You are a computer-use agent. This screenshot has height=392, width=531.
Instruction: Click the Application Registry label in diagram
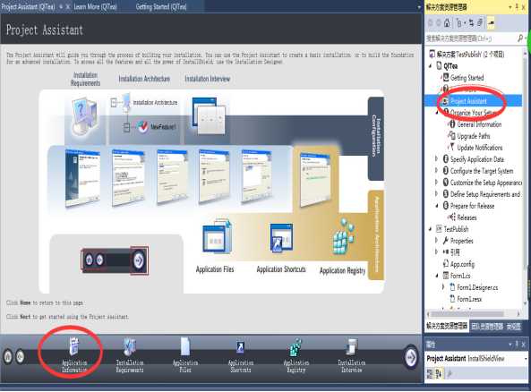click(x=342, y=270)
